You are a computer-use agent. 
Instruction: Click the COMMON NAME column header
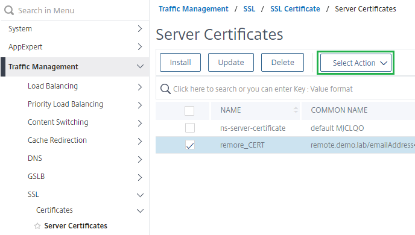tap(339, 110)
